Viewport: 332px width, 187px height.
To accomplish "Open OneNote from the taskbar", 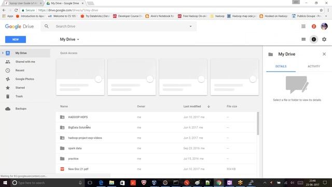I will pyautogui.click(x=229, y=183).
